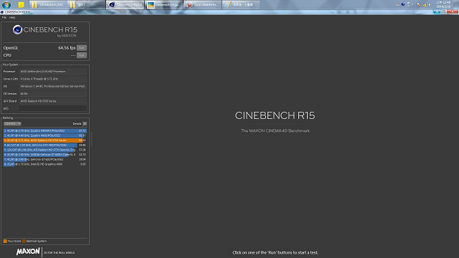459x258 pixels.
Task: Open the Help menu
Action: 12,17
